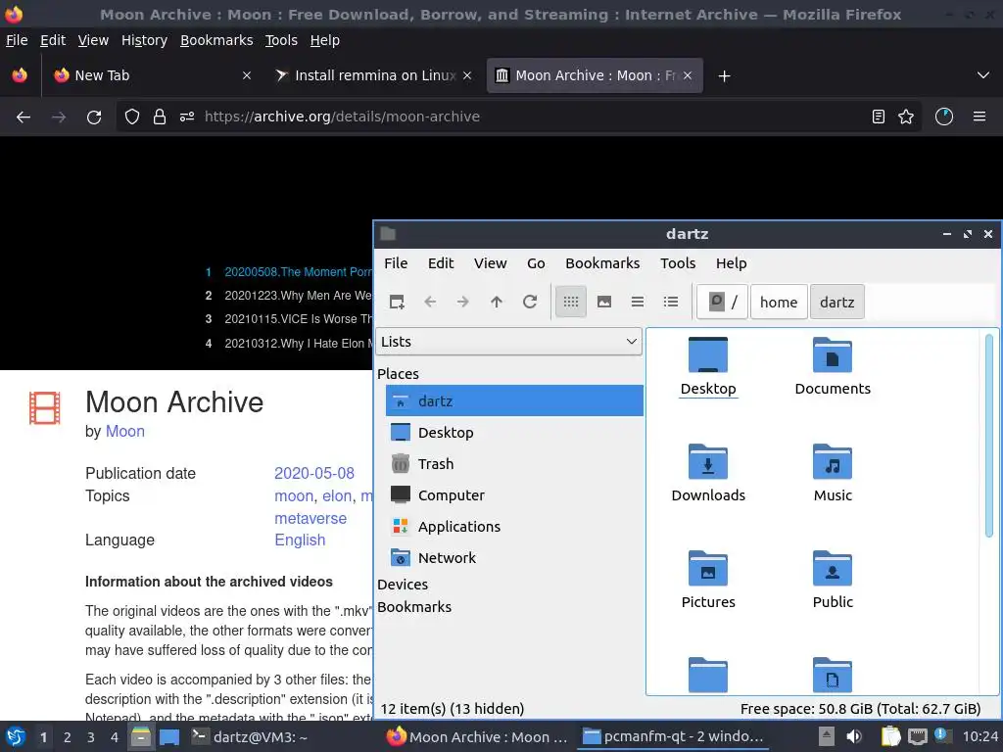Play track 20200508.The Moment in playlist
The image size is (1003, 752).
pyautogui.click(x=298, y=272)
